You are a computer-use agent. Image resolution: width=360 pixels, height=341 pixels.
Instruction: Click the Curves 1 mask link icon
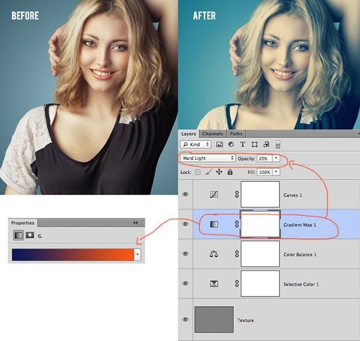tap(237, 195)
